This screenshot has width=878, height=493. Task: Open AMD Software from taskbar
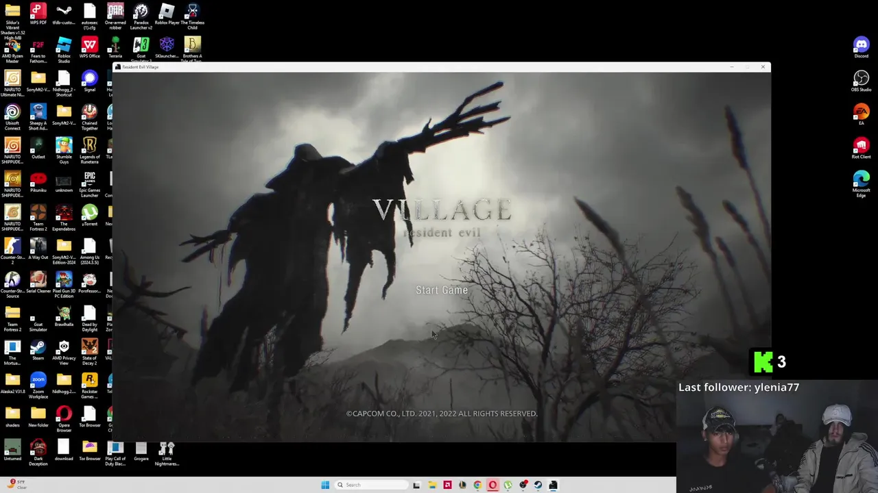click(447, 485)
